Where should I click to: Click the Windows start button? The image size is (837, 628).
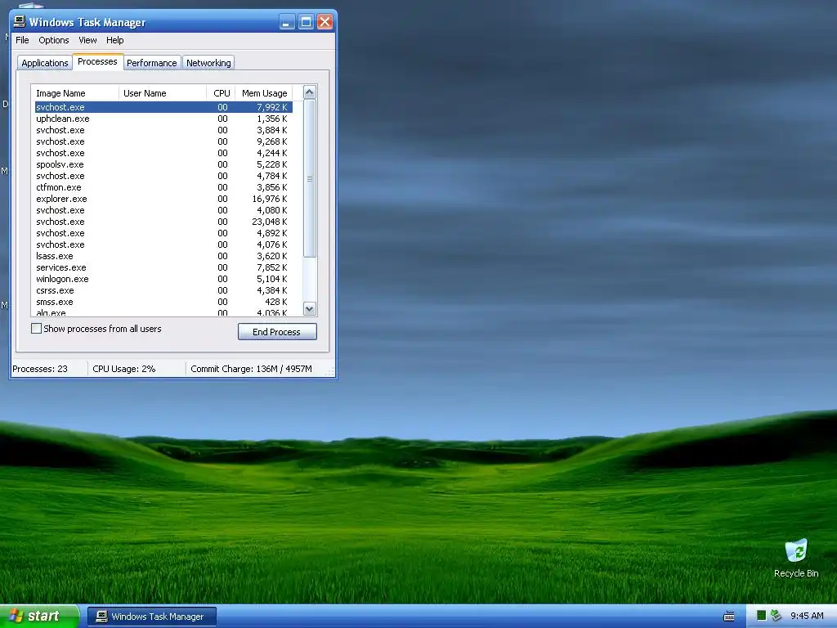[39, 616]
